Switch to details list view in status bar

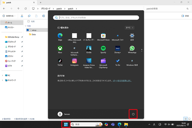pos(185,119)
